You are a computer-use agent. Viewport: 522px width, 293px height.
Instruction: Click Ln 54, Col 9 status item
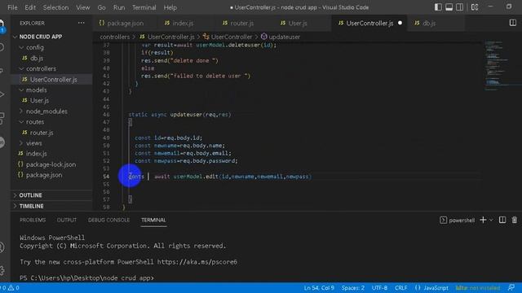319,288
